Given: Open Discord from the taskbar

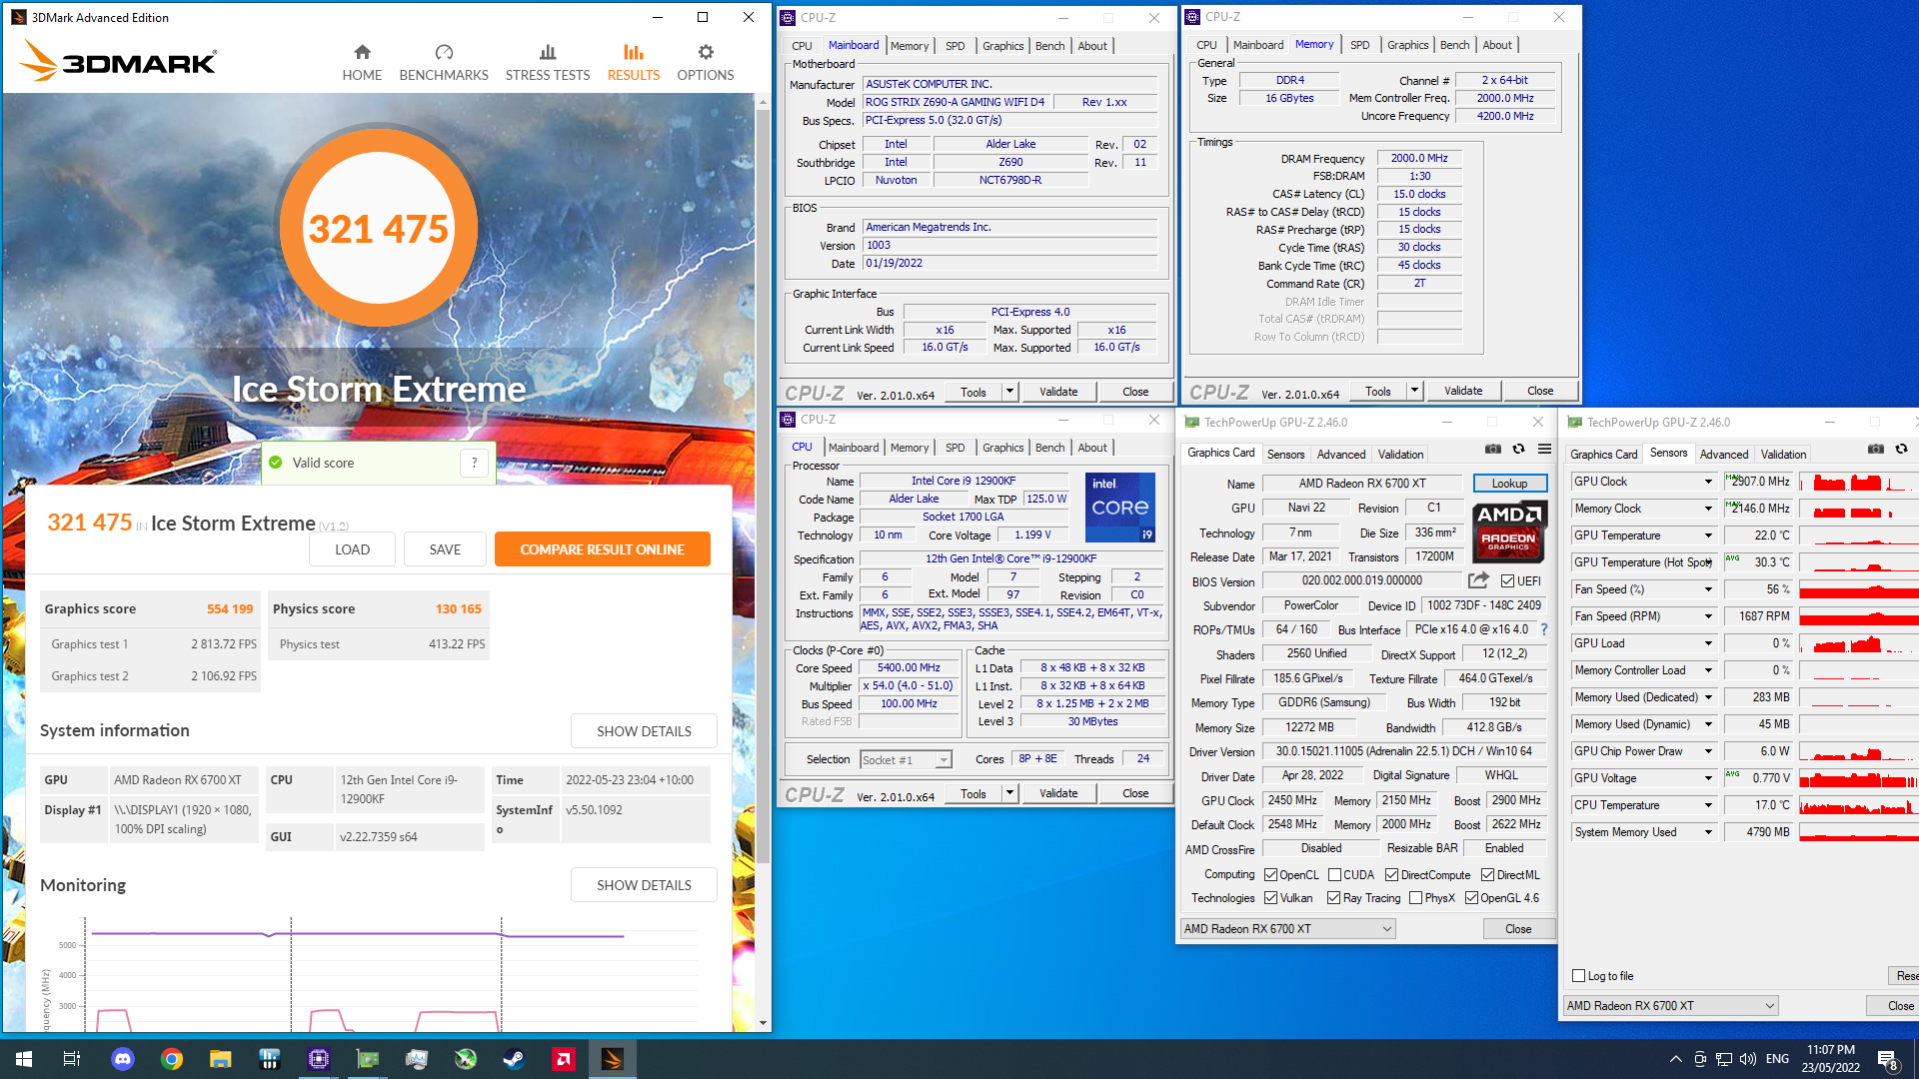Looking at the screenshot, I should 123,1059.
